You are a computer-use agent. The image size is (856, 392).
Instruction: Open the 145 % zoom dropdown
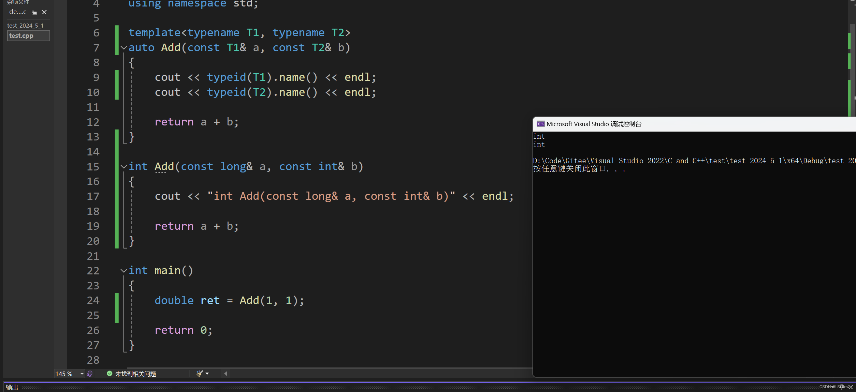[x=82, y=374]
